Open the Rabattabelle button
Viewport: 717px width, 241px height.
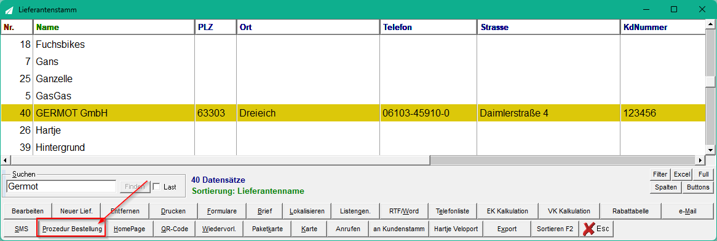click(630, 212)
